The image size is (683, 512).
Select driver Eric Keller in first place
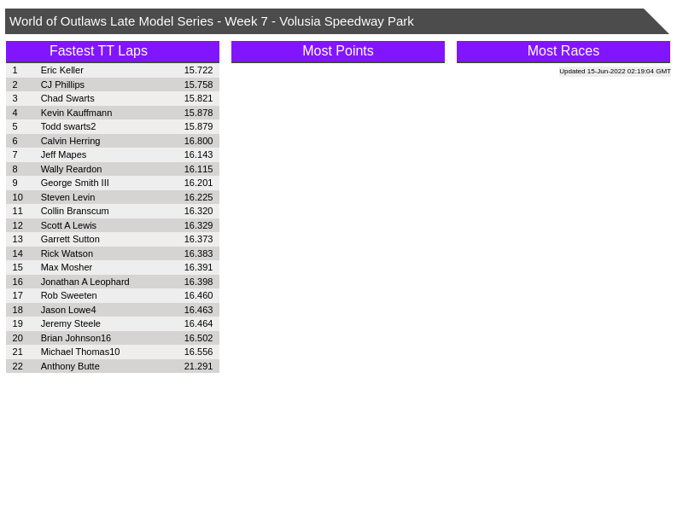(x=62, y=70)
